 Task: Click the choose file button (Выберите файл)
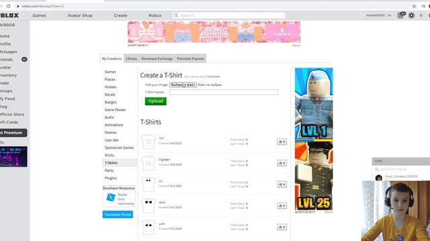[183, 85]
